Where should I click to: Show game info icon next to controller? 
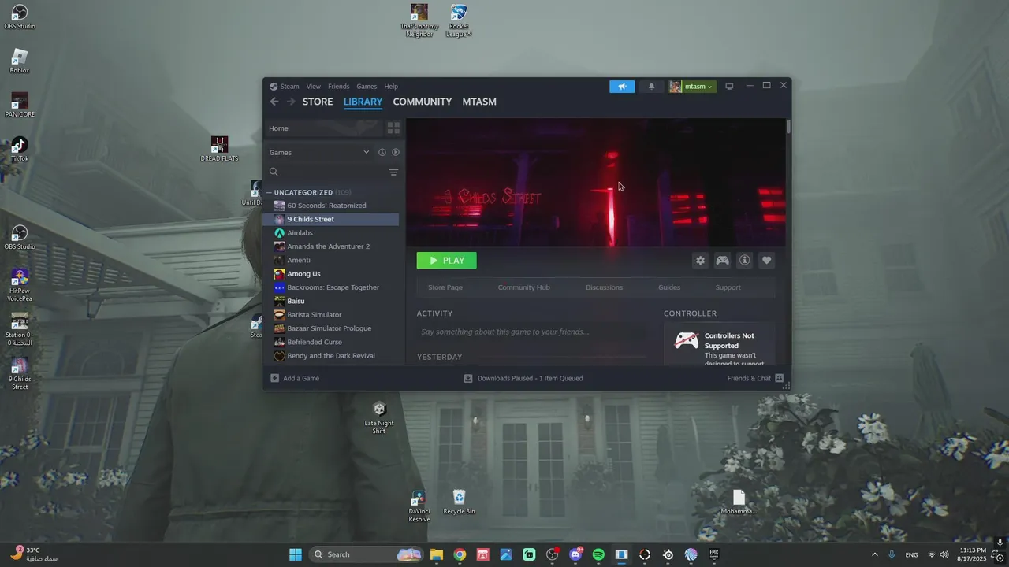point(744,261)
